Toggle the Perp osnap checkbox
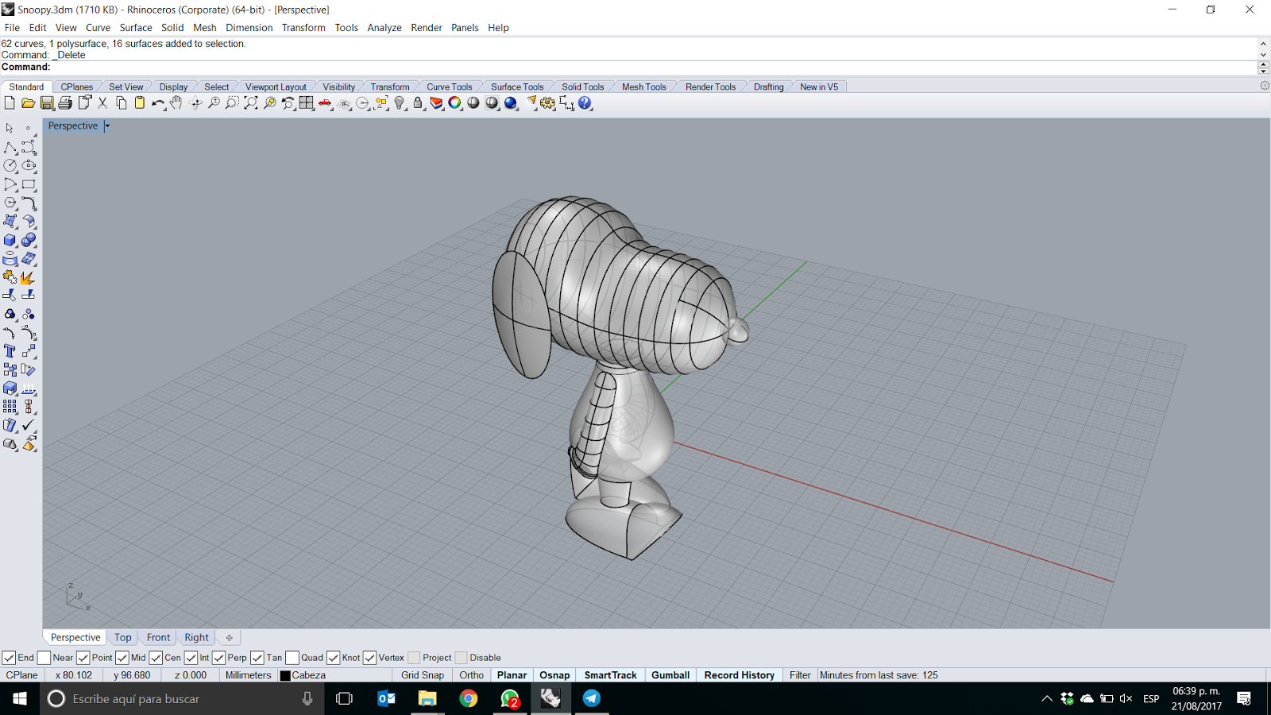The width and height of the screenshot is (1271, 715). point(218,658)
